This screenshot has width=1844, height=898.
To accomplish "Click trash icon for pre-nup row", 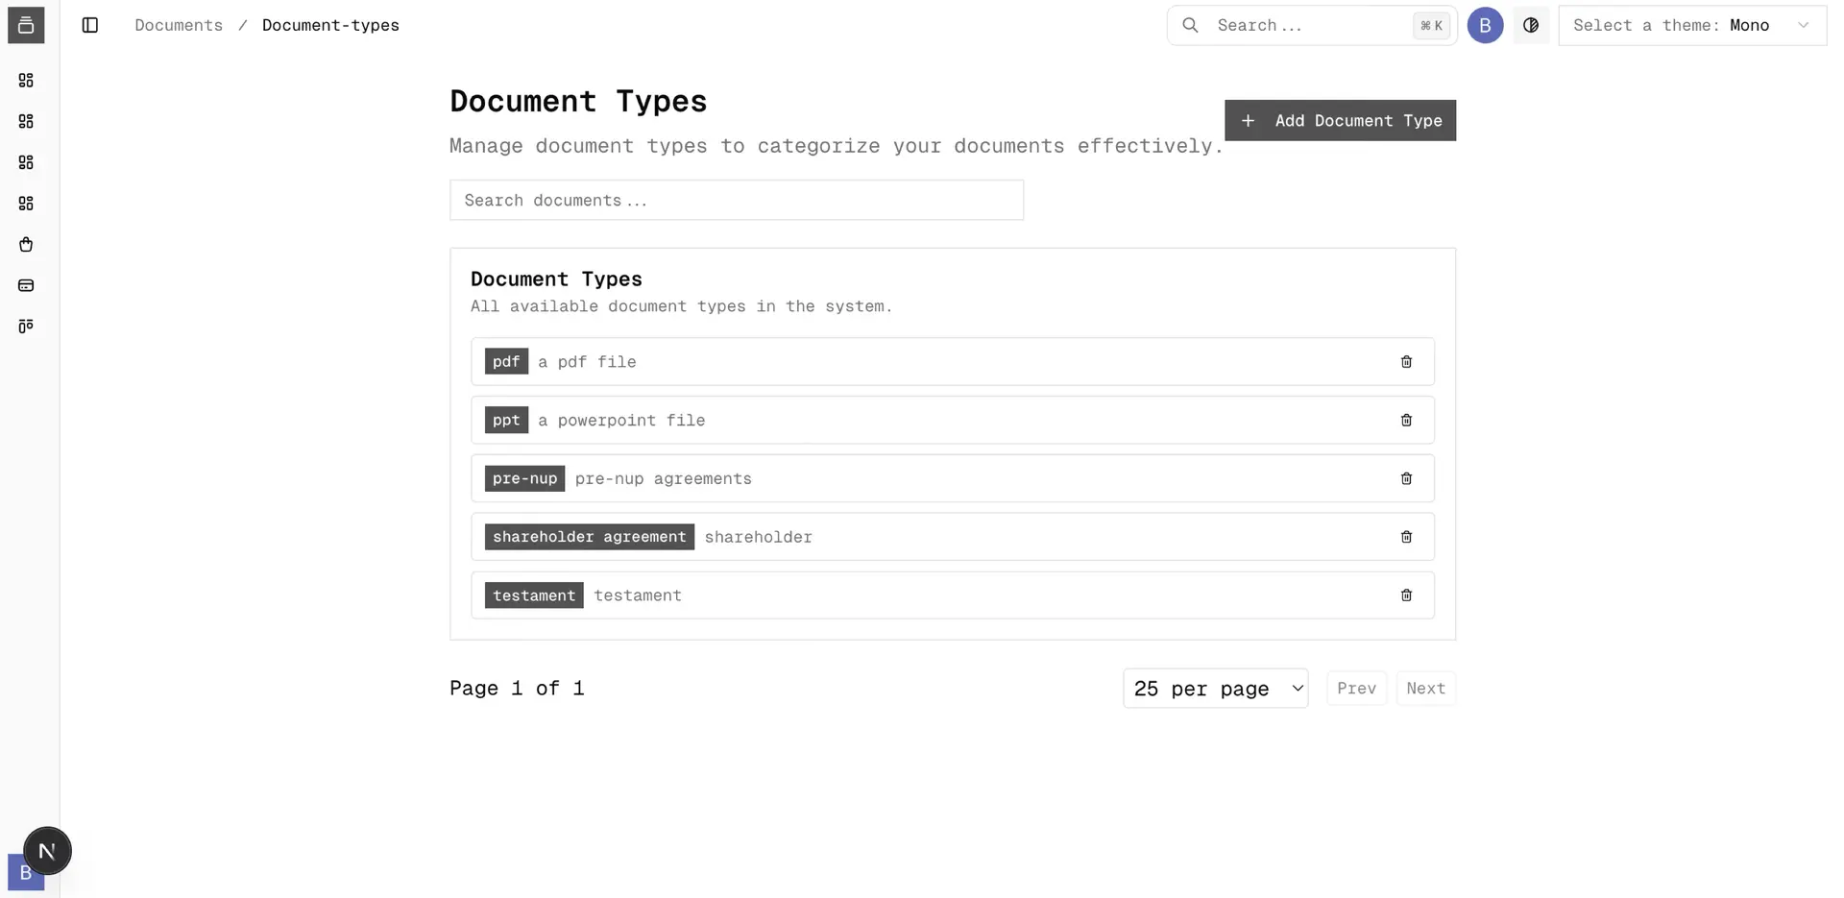I will (x=1406, y=478).
